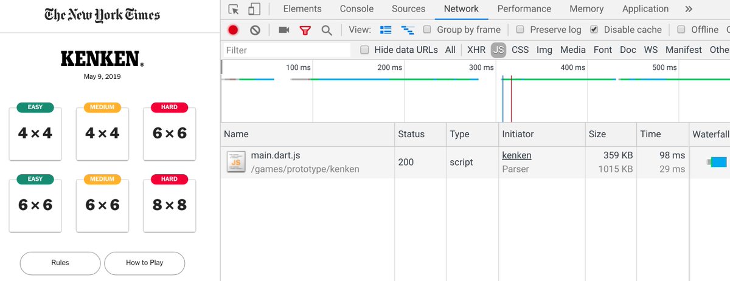The width and height of the screenshot is (730, 281).
Task: Filter requests by Img
Action: click(544, 50)
